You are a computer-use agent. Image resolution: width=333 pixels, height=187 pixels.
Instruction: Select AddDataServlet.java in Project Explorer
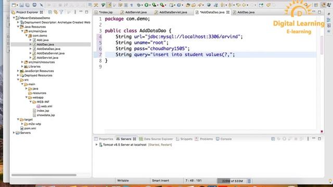tap(50, 54)
